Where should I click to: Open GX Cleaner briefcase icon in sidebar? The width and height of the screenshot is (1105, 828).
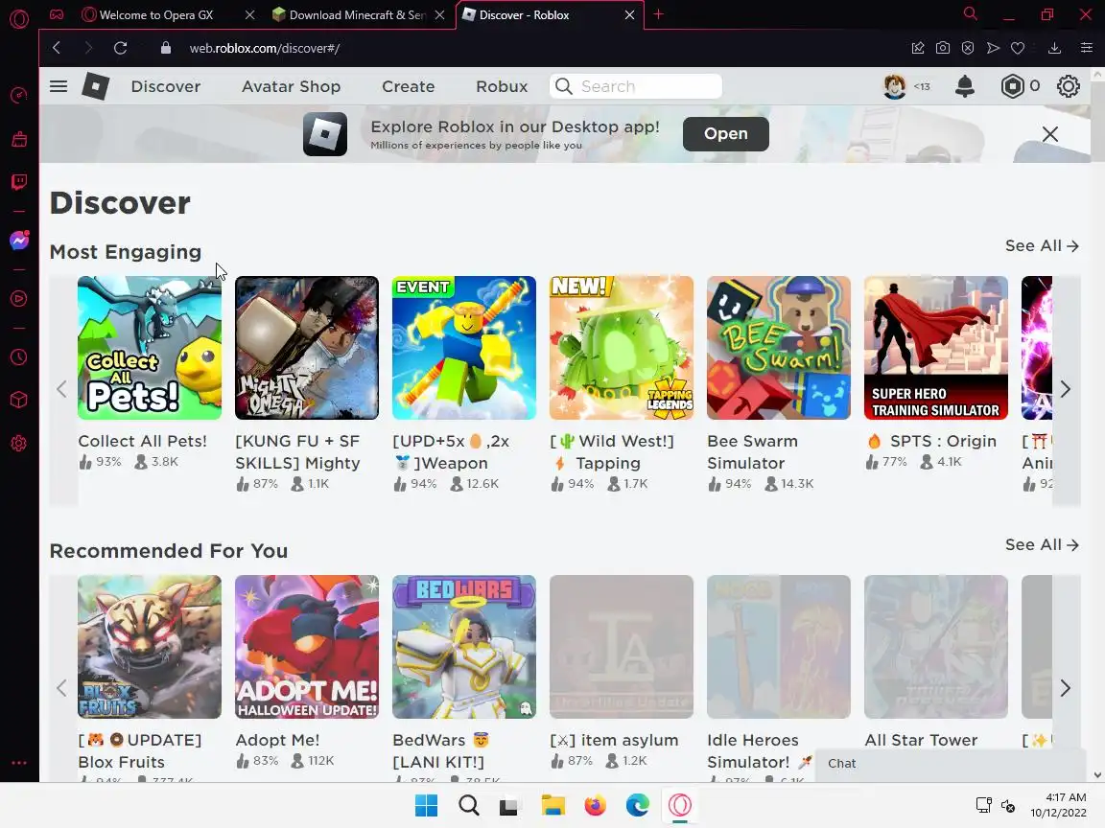click(19, 139)
